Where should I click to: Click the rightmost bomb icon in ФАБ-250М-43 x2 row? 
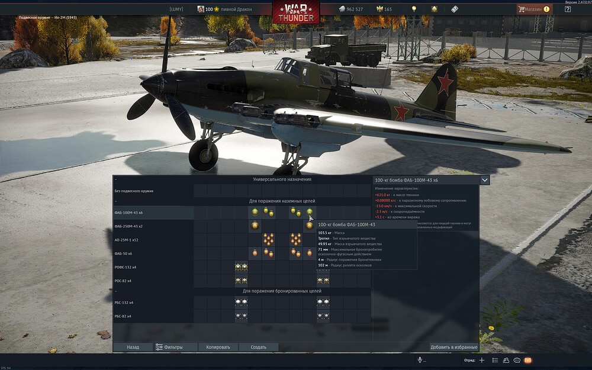[x=310, y=226]
